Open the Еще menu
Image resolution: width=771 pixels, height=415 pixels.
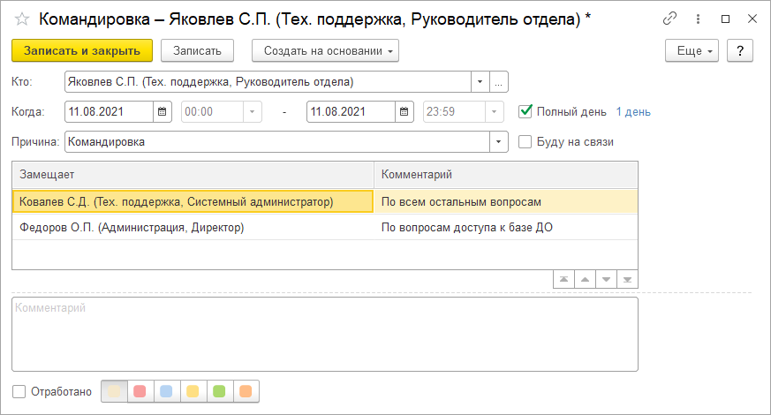tap(693, 51)
